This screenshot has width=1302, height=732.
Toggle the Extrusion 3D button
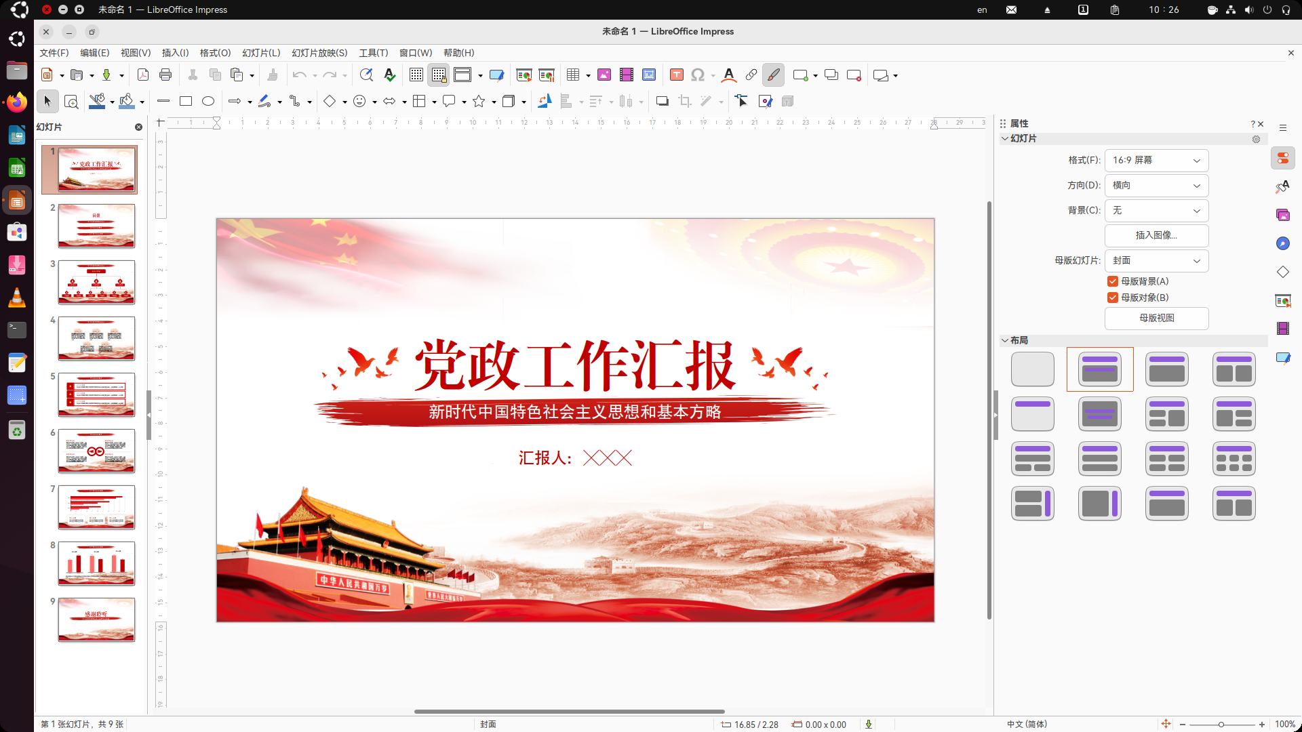(x=788, y=102)
